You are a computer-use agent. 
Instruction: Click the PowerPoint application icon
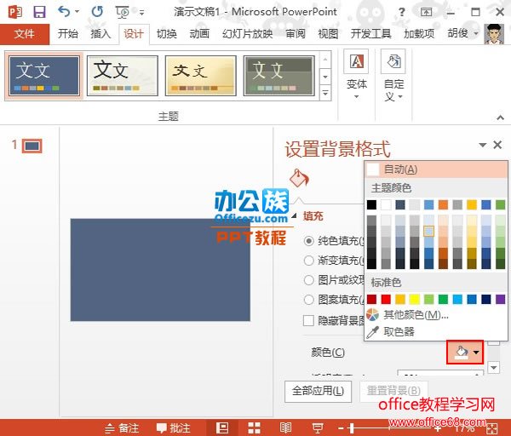[15, 12]
